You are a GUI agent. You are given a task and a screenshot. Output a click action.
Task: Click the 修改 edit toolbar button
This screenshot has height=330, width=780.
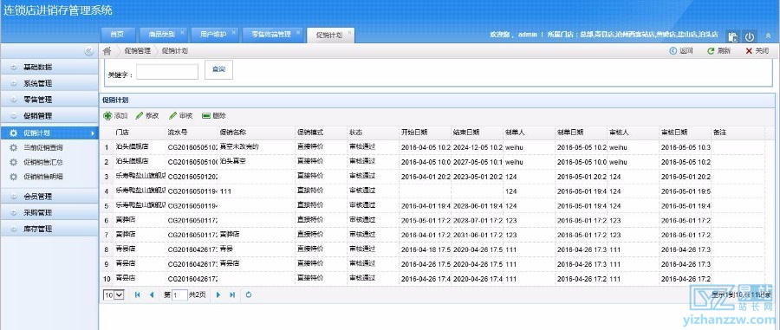pyautogui.click(x=147, y=116)
